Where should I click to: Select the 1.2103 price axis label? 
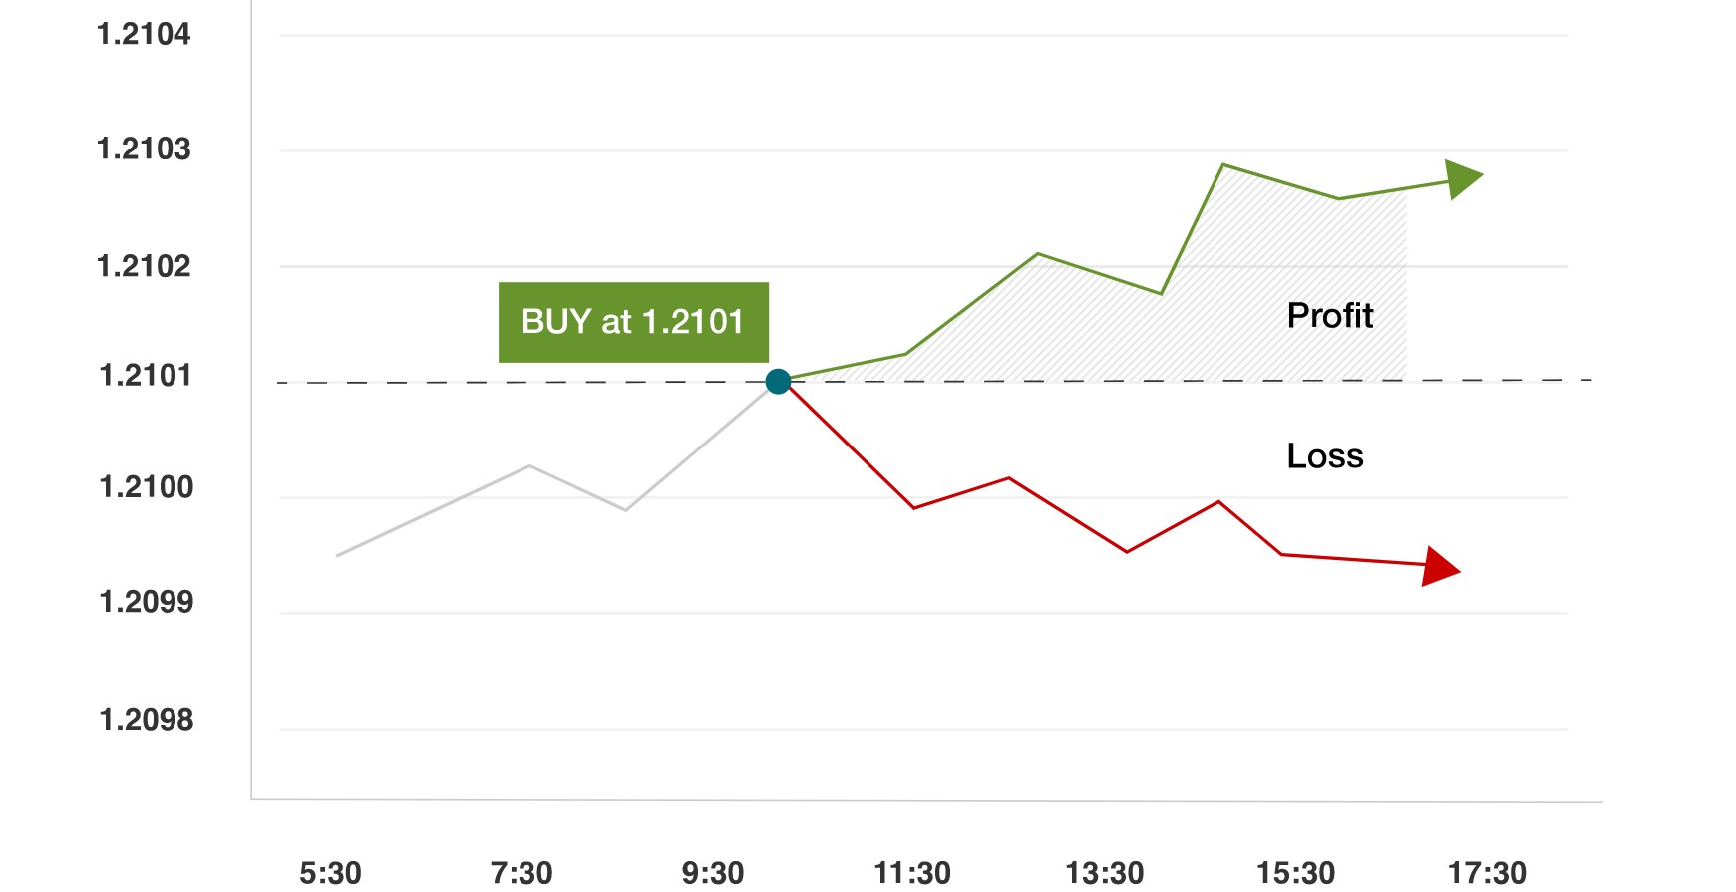coord(144,149)
